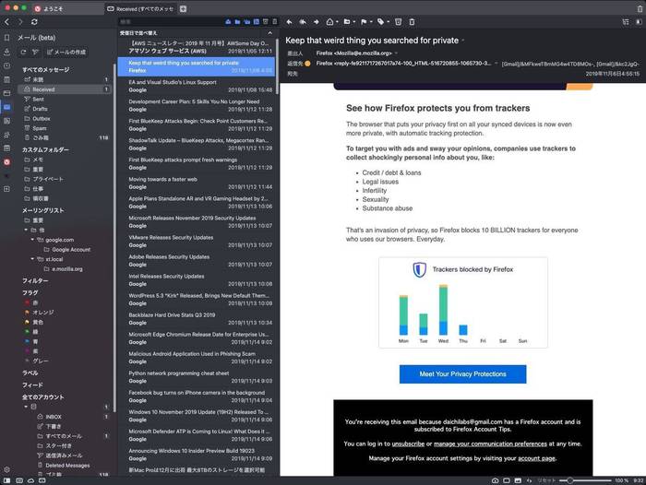Toggle the blue folder view icon in message list

(x=237, y=21)
